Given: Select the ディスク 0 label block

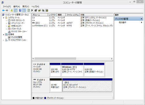Looking at the screenshot, I should 41,69.
